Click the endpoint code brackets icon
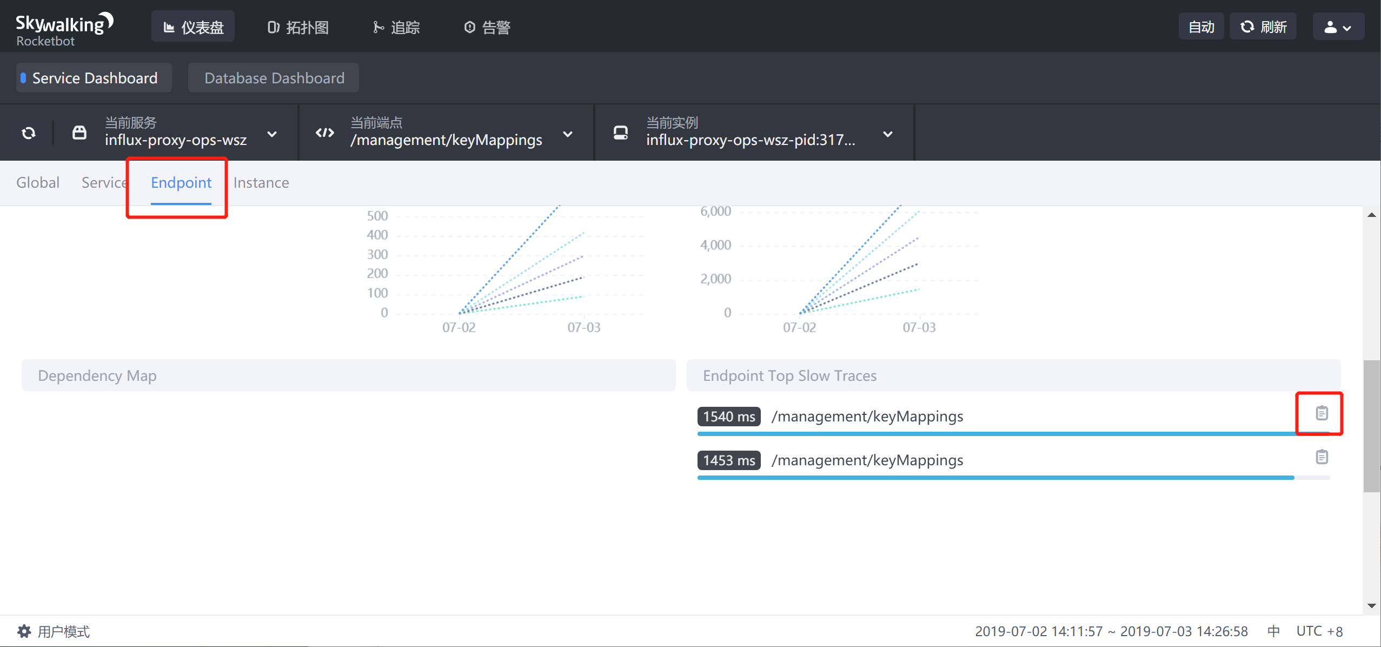This screenshot has width=1381, height=647. pos(325,133)
